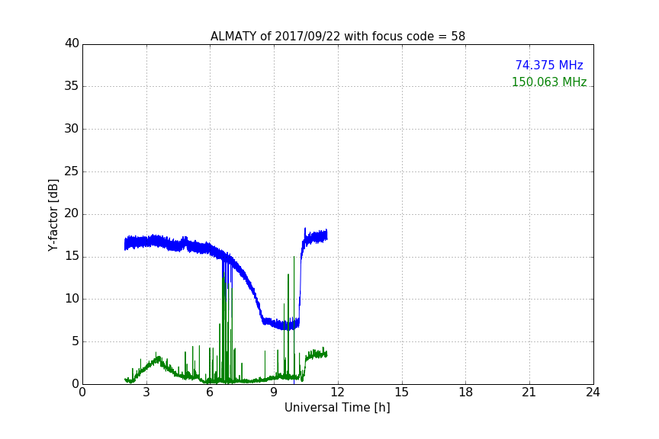This screenshot has height=439, width=659.
Task: Click the y-axis tick label 10
Action: [72, 299]
